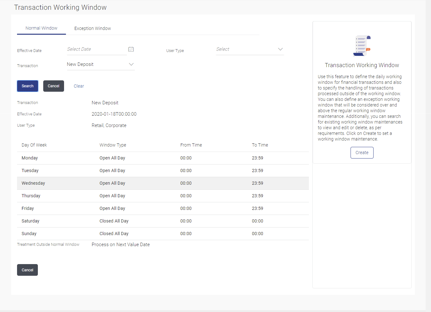The width and height of the screenshot is (431, 312).
Task: Click the User Type dropdown chevron
Action: click(280, 49)
